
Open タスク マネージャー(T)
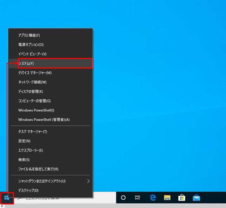[51, 132]
